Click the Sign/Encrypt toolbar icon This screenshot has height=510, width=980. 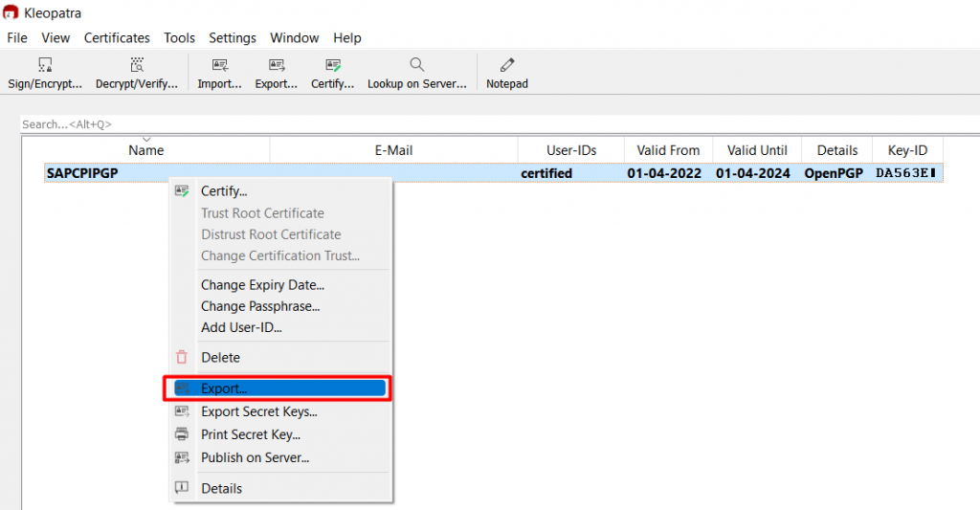45,65
